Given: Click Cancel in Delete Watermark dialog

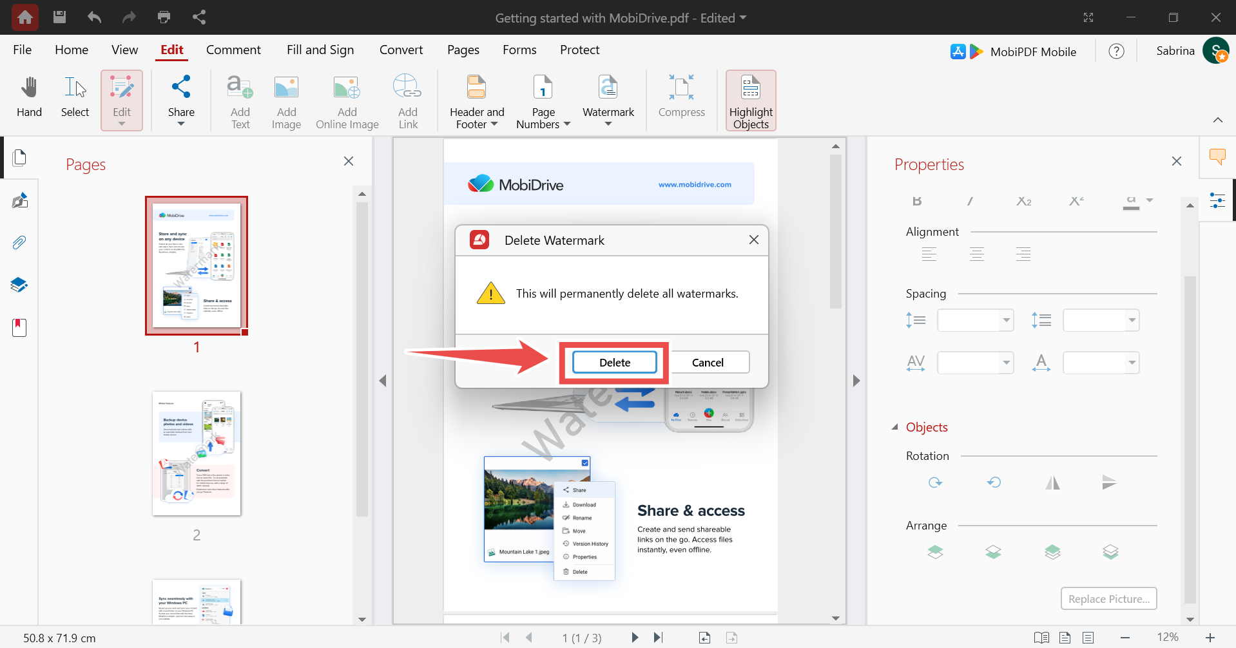Looking at the screenshot, I should point(708,363).
